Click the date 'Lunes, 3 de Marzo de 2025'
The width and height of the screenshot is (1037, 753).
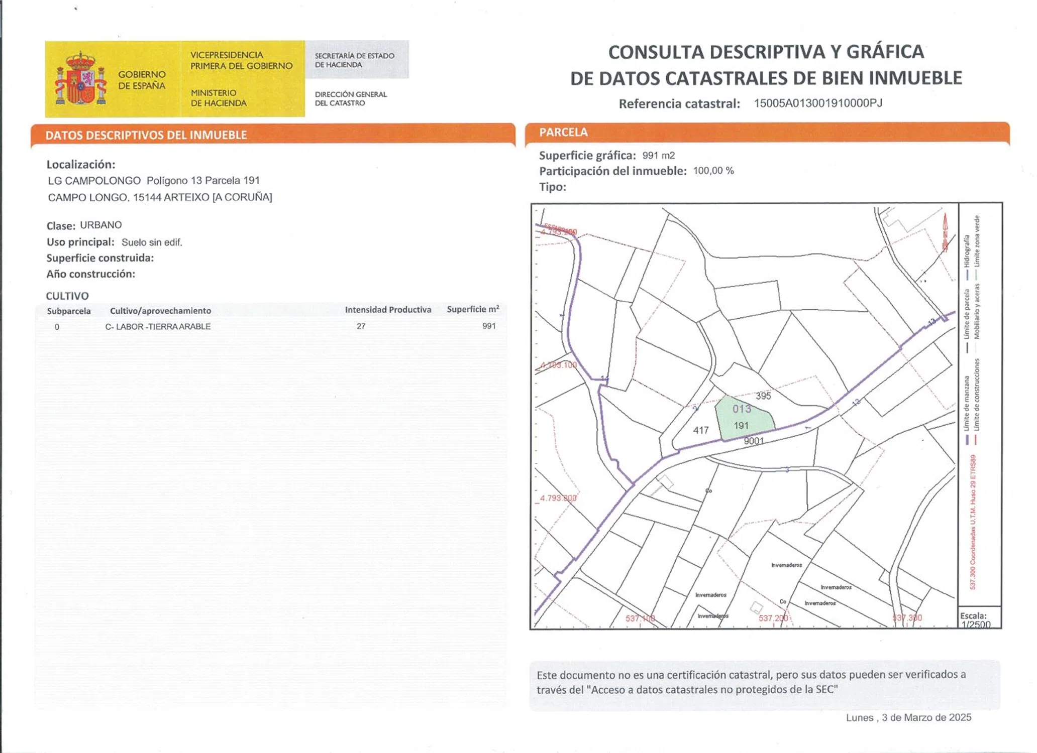[x=908, y=718]
